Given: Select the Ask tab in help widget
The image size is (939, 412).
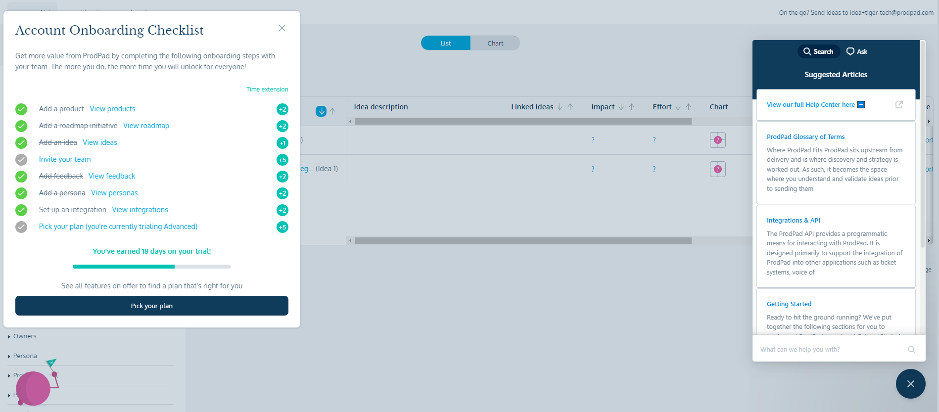Looking at the screenshot, I should pos(857,51).
